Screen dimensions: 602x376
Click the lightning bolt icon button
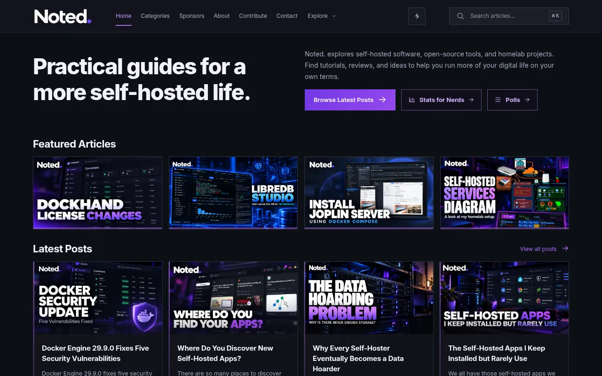(417, 16)
